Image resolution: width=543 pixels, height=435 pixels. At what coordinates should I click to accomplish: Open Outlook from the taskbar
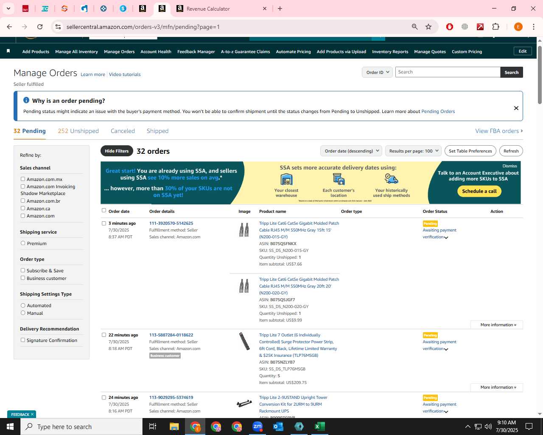click(x=278, y=427)
